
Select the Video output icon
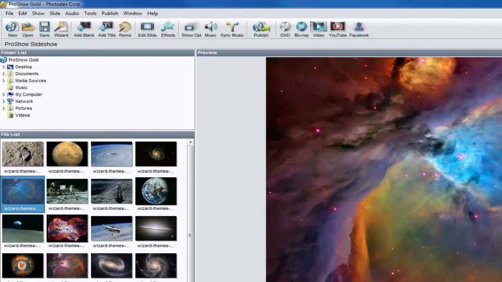pos(318,29)
